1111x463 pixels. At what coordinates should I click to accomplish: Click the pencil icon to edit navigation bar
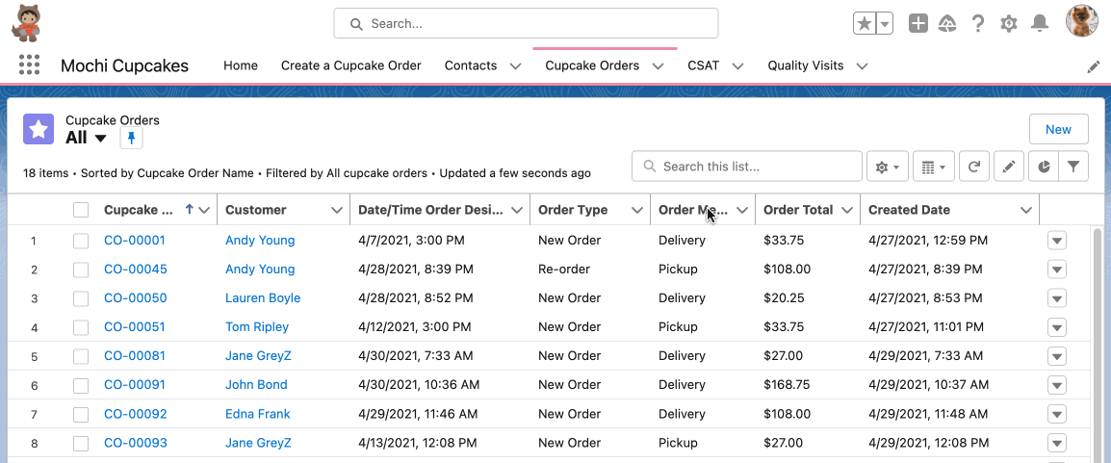pos(1094,66)
